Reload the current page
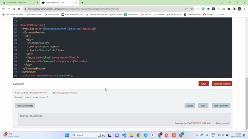 [14, 9]
